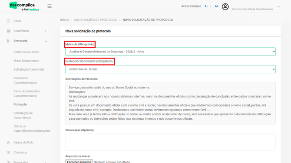Click the Orientações do Protocolo text box
This screenshot has height=163, width=291.
[x=170, y=103]
